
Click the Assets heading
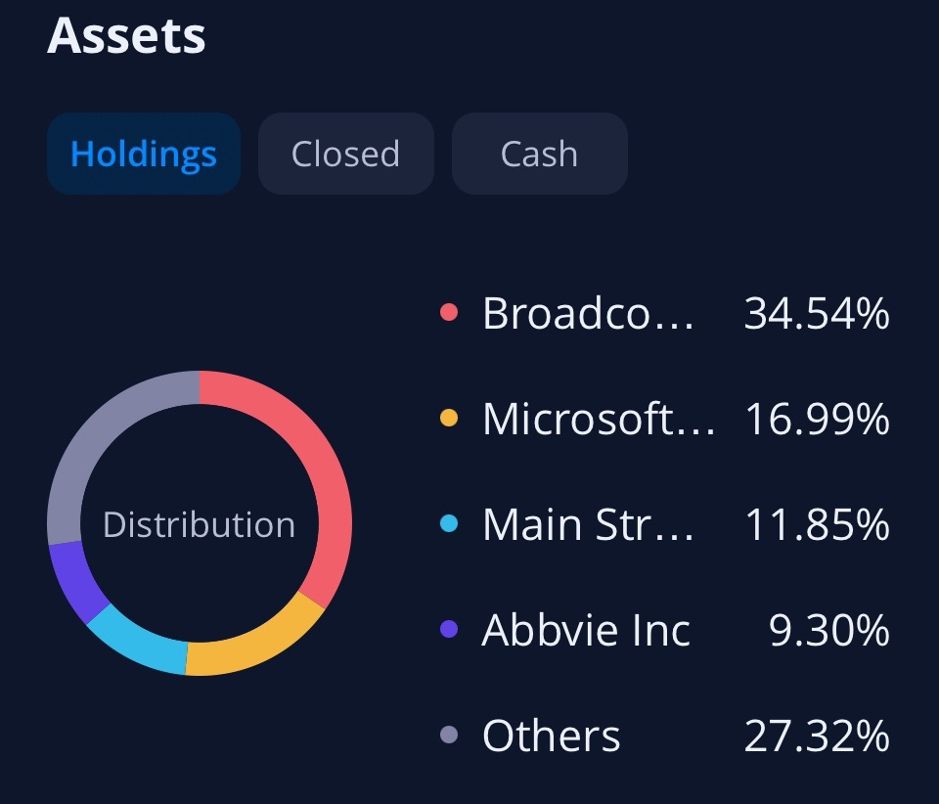point(127,36)
